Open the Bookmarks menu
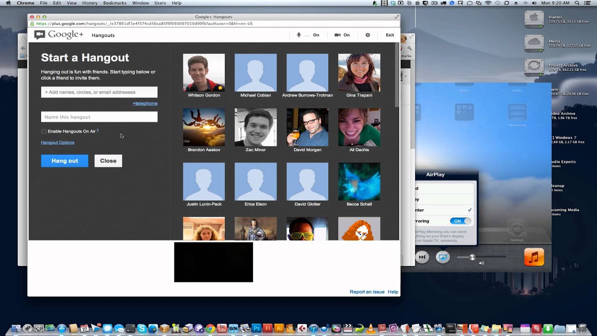597x336 pixels. click(x=115, y=3)
